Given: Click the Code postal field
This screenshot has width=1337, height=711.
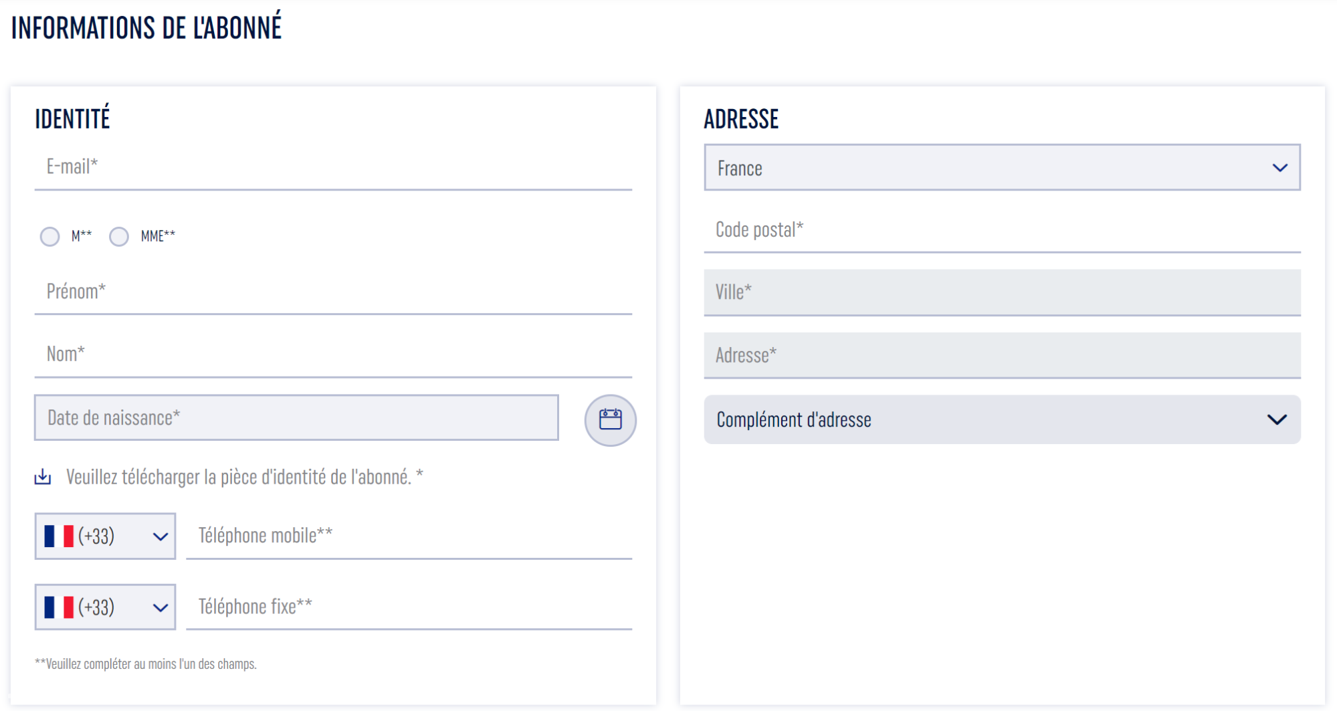Looking at the screenshot, I should pyautogui.click(x=1002, y=230).
